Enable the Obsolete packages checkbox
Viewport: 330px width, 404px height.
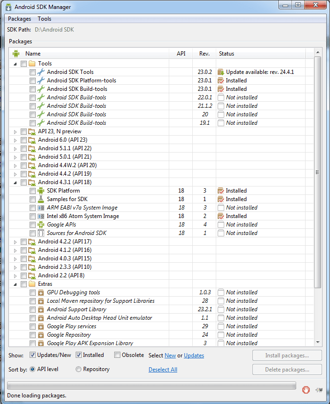coord(118,355)
